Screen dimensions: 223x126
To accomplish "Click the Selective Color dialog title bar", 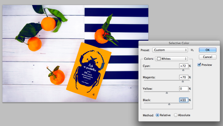I will point(179,43).
